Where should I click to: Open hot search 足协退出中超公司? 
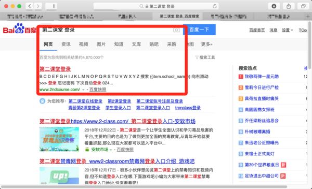tap(262, 176)
